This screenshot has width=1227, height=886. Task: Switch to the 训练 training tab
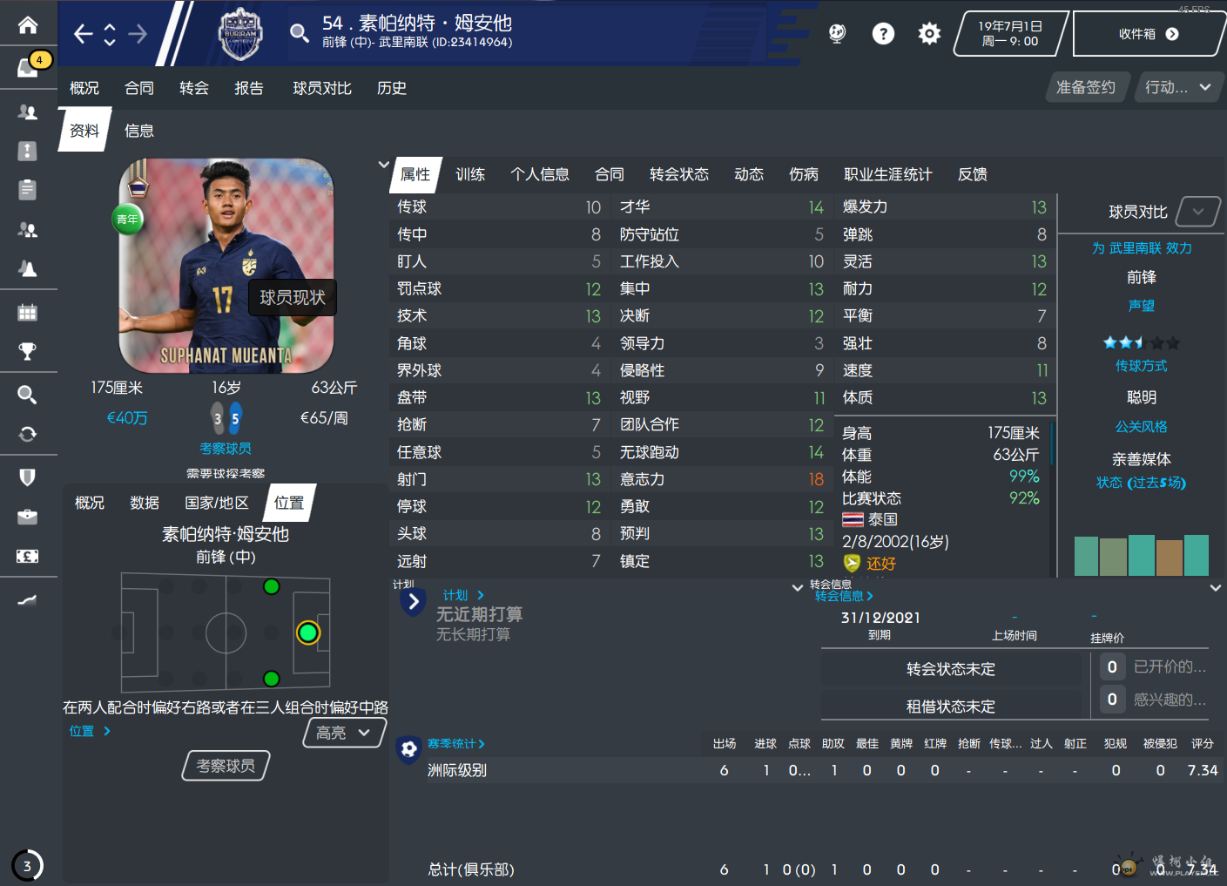[470, 174]
